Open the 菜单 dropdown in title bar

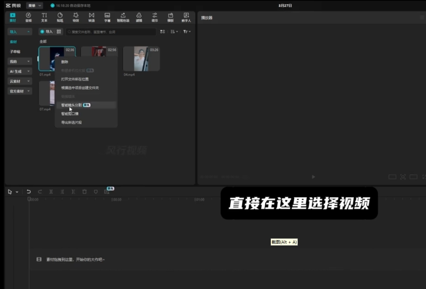tap(34, 6)
